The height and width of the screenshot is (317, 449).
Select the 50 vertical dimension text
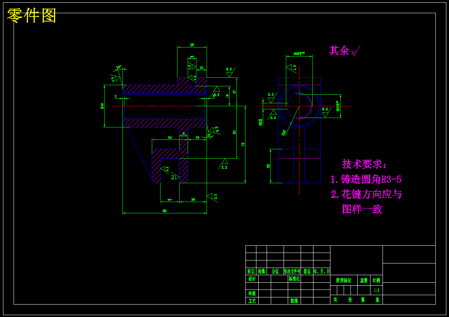pyautogui.click(x=235, y=132)
